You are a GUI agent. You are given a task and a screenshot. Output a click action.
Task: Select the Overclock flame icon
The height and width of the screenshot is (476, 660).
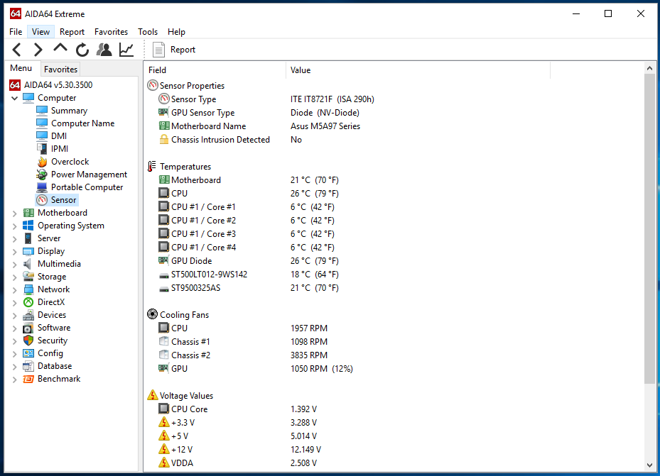(42, 161)
